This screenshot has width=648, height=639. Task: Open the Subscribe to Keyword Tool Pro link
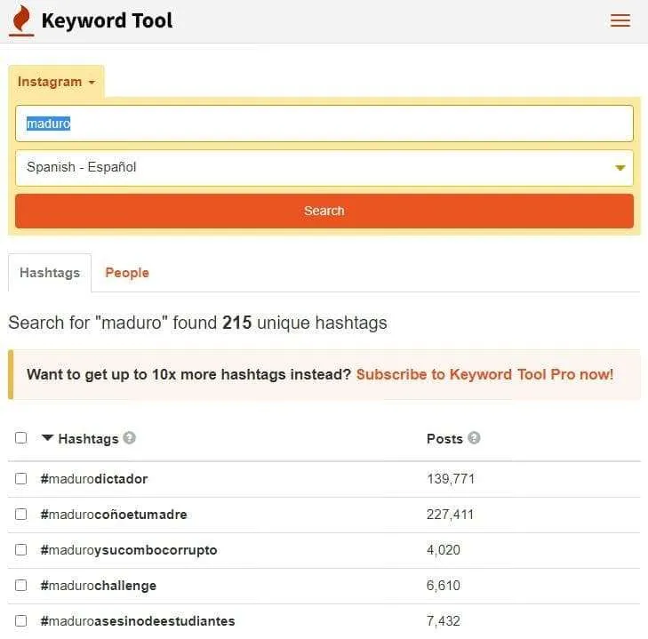coord(484,374)
